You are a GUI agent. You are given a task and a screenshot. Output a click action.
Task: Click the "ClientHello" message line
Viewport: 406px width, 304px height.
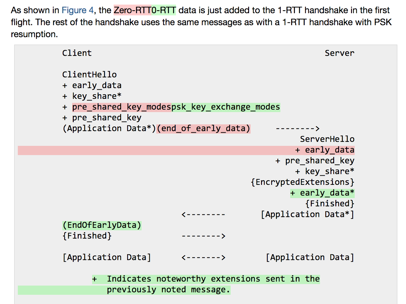pos(89,75)
